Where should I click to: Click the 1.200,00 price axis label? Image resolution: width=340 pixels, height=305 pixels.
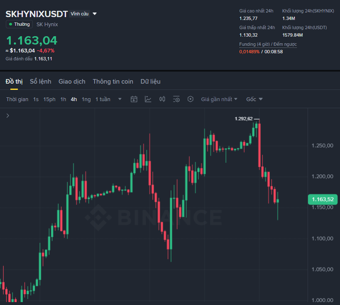[x=323, y=176]
